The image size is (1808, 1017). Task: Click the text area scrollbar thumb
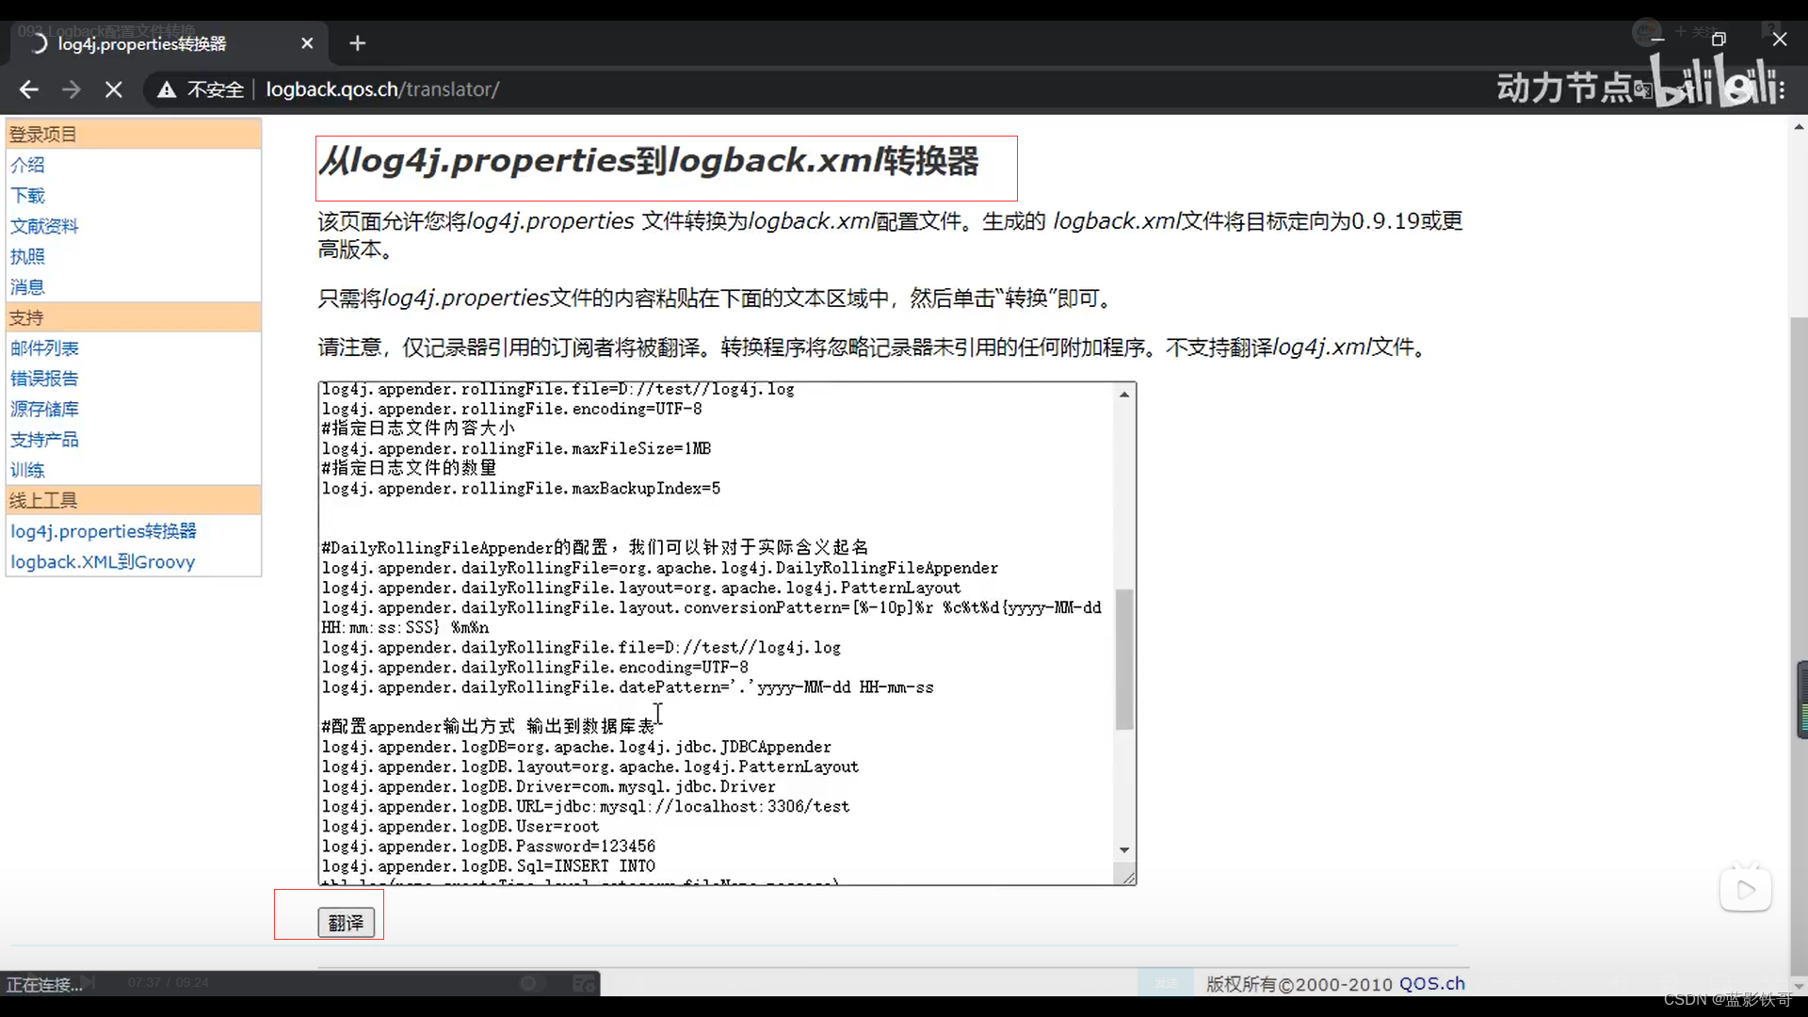[1124, 659]
